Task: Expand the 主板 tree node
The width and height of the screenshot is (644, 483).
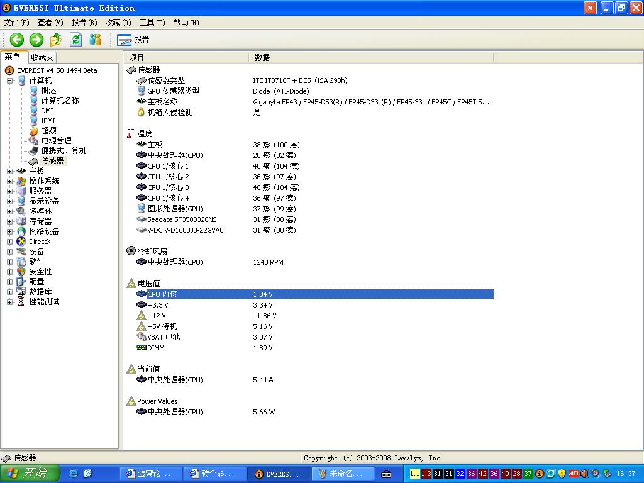Action: pos(10,171)
